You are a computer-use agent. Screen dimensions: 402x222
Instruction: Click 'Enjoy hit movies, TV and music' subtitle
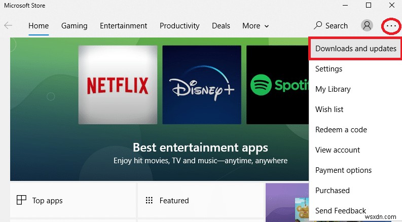tap(200, 161)
